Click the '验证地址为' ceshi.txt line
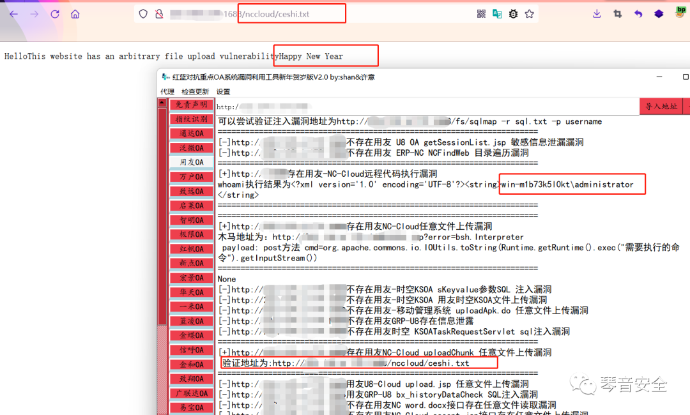690x415 pixels. pos(346,363)
